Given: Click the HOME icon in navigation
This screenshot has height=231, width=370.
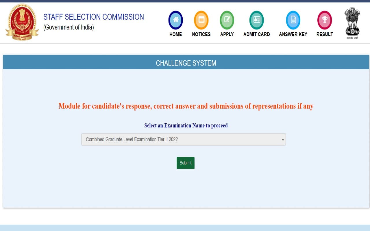Looking at the screenshot, I should point(175,20).
